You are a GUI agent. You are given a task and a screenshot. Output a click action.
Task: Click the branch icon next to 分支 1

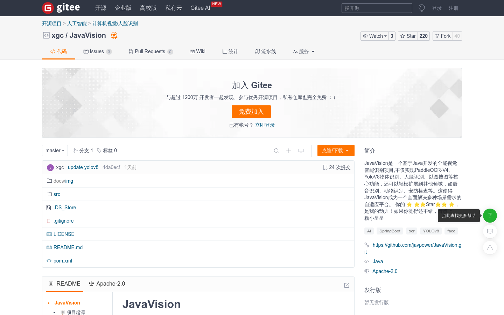pyautogui.click(x=76, y=150)
